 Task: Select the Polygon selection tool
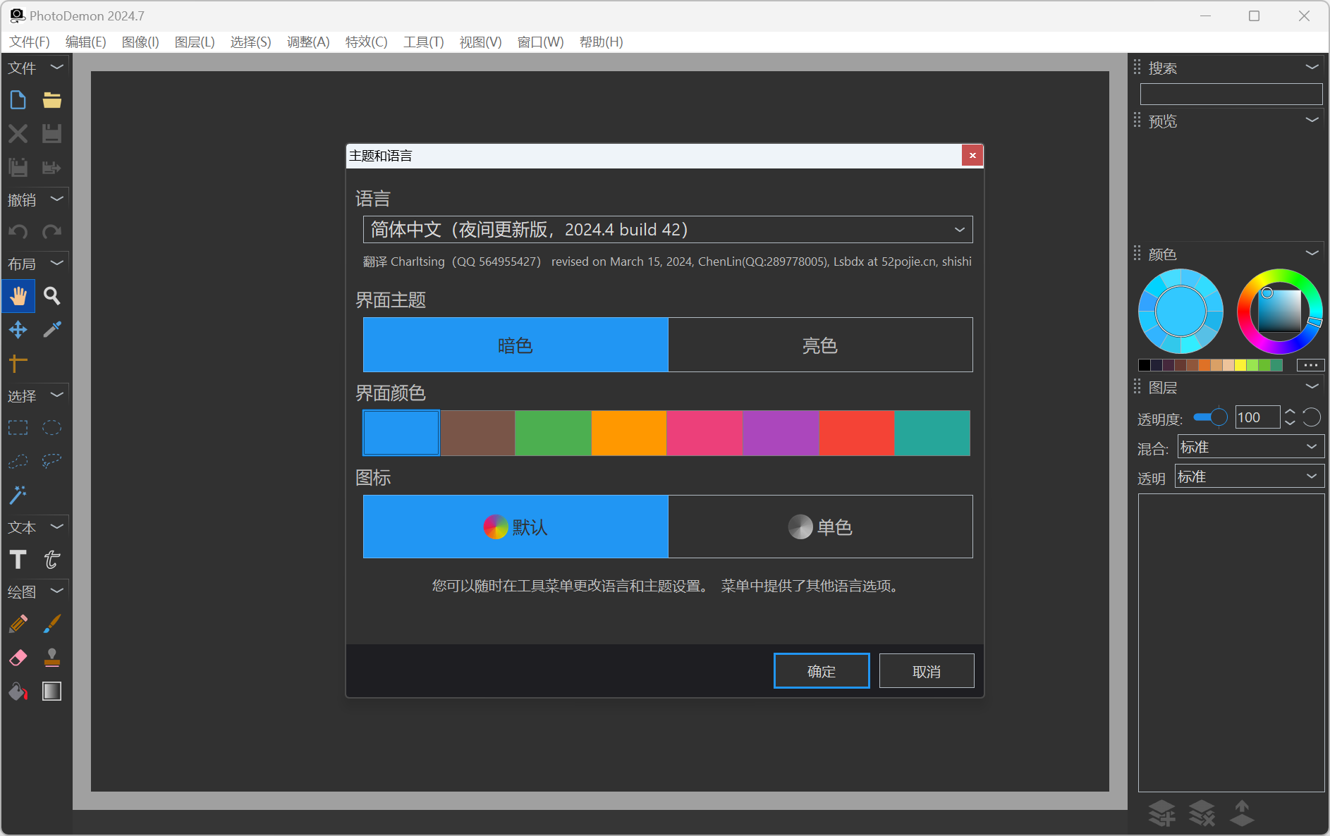pyautogui.click(x=18, y=461)
